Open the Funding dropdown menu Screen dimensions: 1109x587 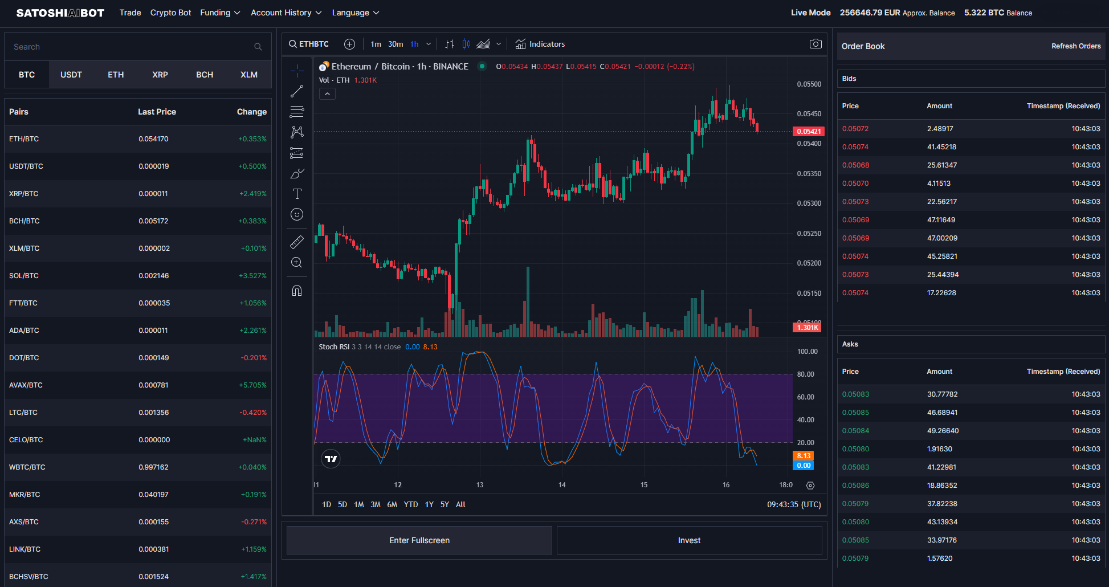pos(220,13)
